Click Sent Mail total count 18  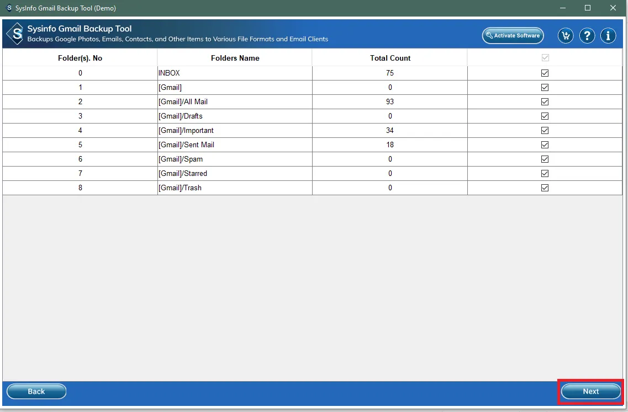[x=390, y=145]
